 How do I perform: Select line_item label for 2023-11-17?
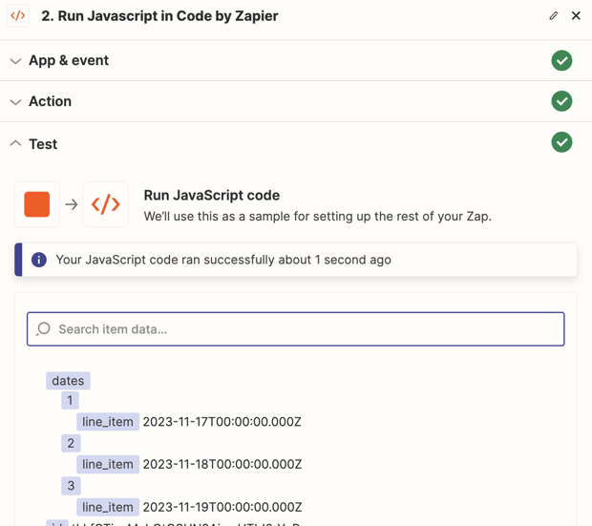(x=108, y=421)
